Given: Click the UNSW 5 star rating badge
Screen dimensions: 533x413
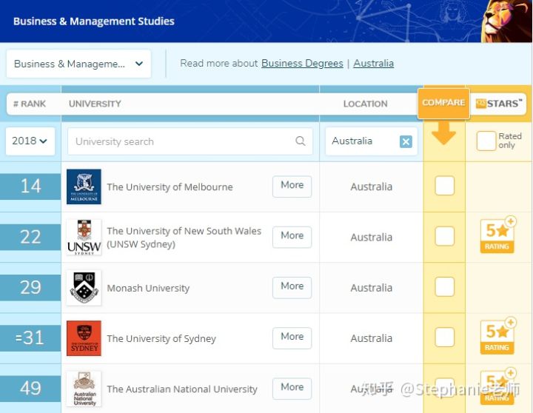Looking at the screenshot, I should coord(497,235).
